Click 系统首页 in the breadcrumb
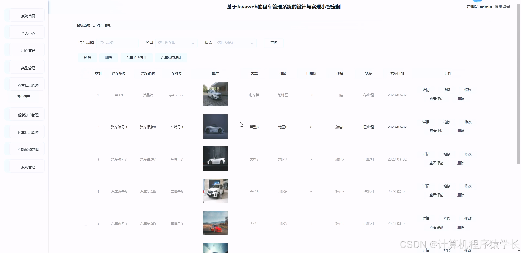This screenshot has width=521, height=253. pyautogui.click(x=83, y=25)
